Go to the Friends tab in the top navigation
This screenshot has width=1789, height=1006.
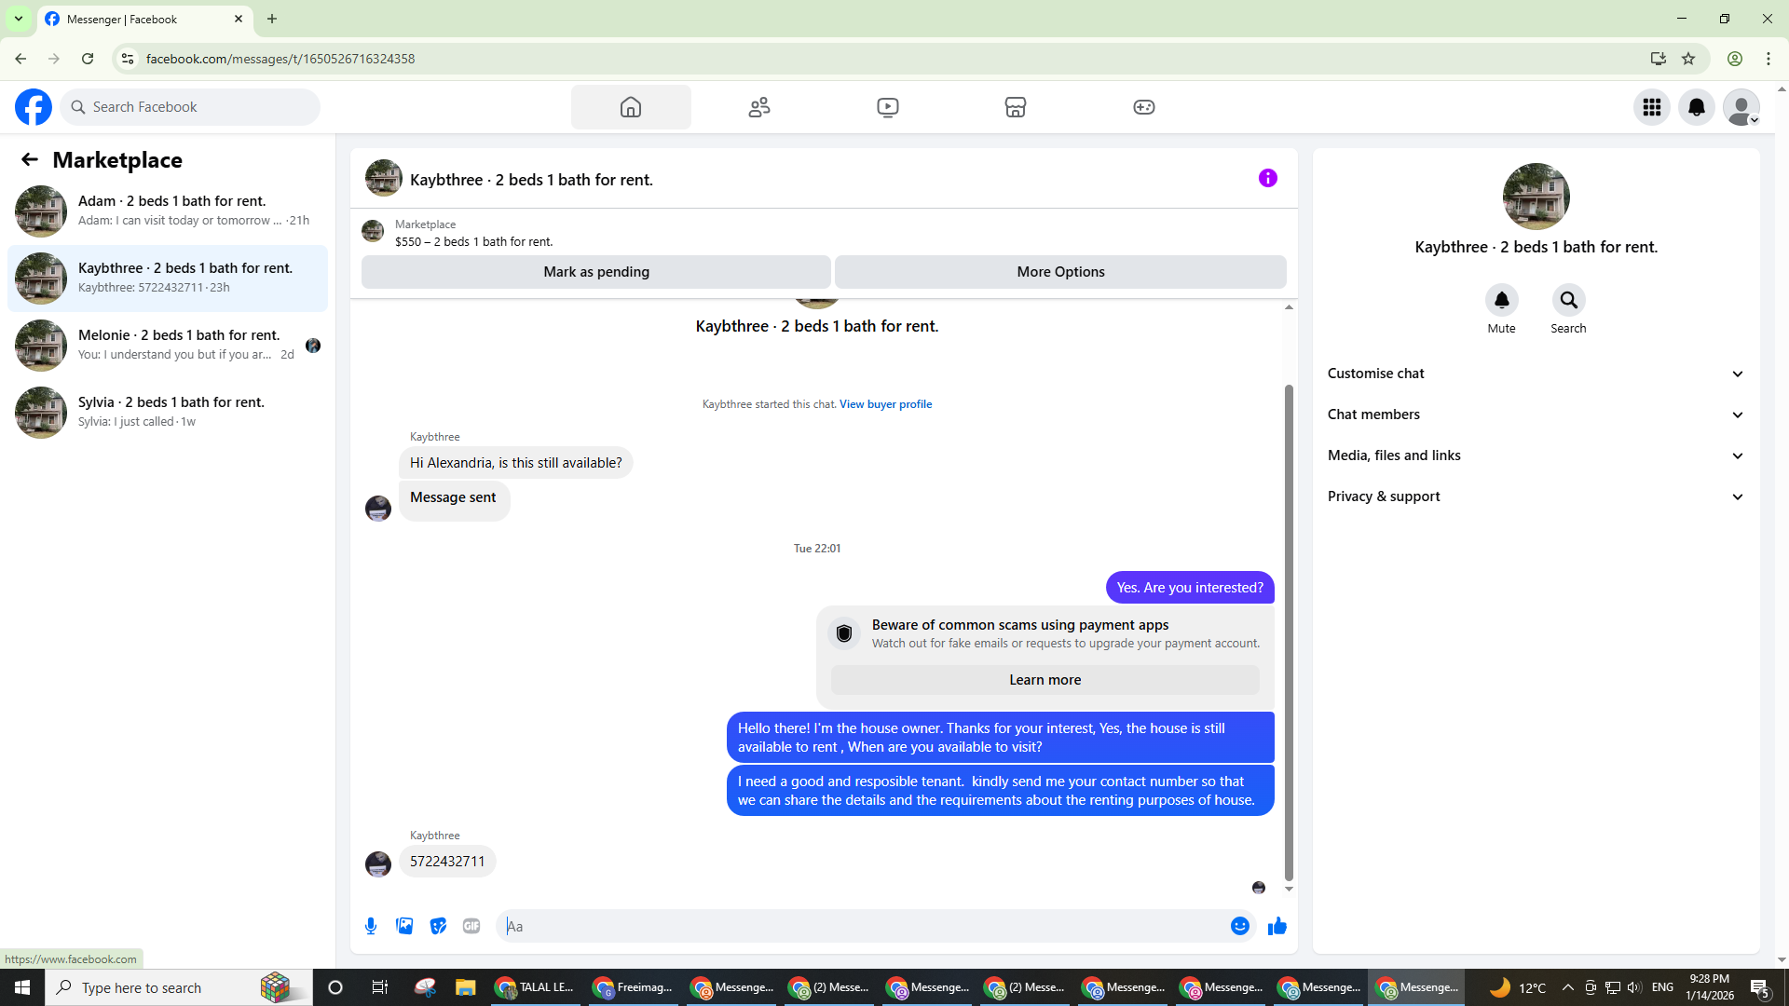[759, 107]
